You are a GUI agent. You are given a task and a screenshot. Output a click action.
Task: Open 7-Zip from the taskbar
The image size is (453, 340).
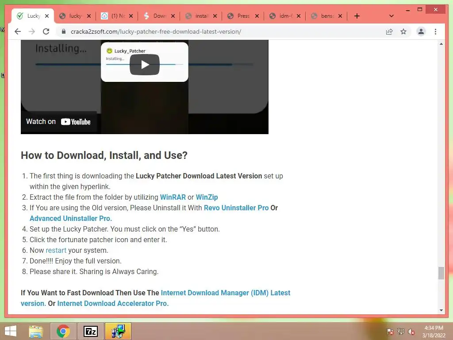point(90,331)
